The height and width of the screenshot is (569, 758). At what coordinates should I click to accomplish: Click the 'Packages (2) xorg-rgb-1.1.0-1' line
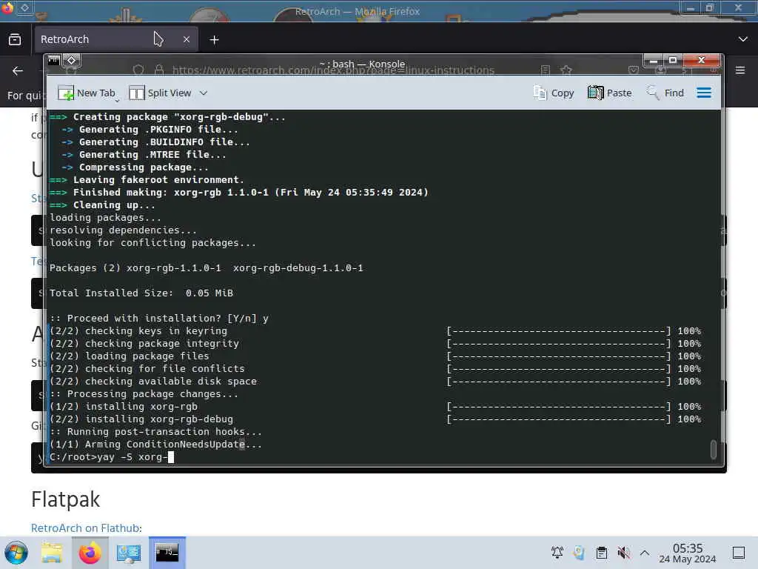[207, 268]
